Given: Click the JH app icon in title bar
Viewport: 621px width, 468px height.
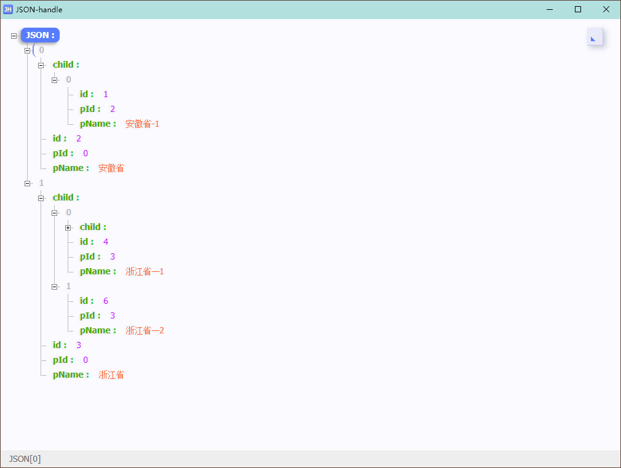Looking at the screenshot, I should coord(8,9).
